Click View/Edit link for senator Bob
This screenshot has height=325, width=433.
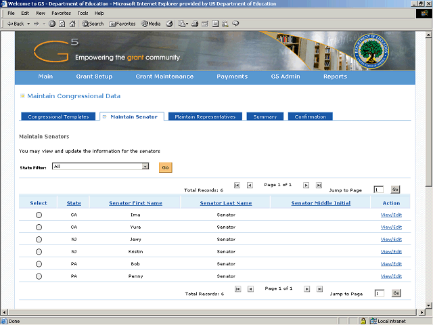pyautogui.click(x=391, y=263)
